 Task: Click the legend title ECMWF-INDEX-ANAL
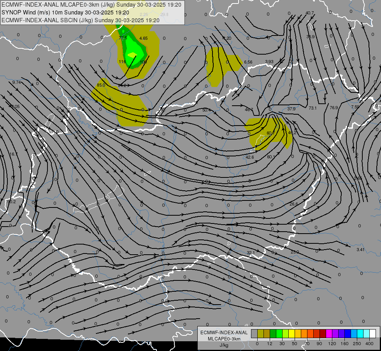[x=224, y=333]
